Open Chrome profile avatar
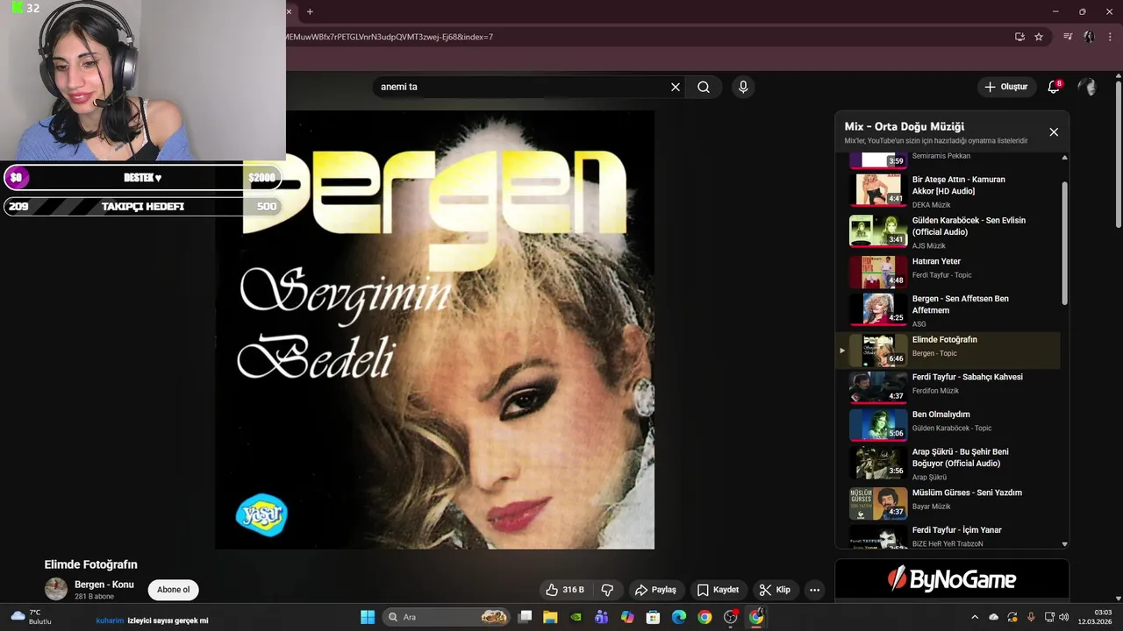The image size is (1123, 631). pos(1089,37)
